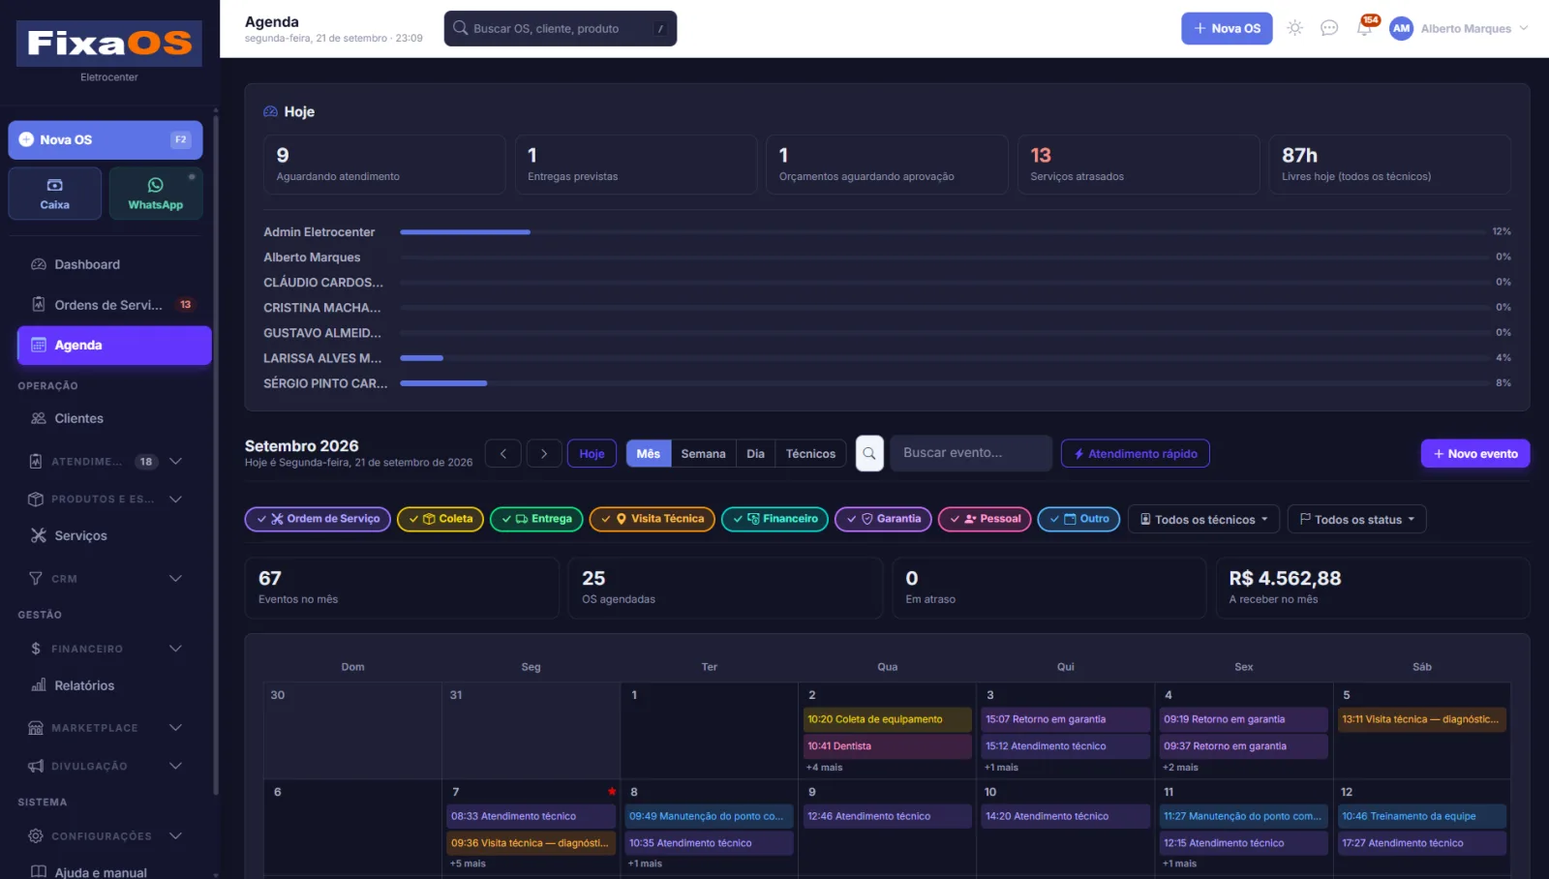This screenshot has height=879, width=1549.
Task: Switch to the Técnicos view tab
Action: click(x=810, y=454)
